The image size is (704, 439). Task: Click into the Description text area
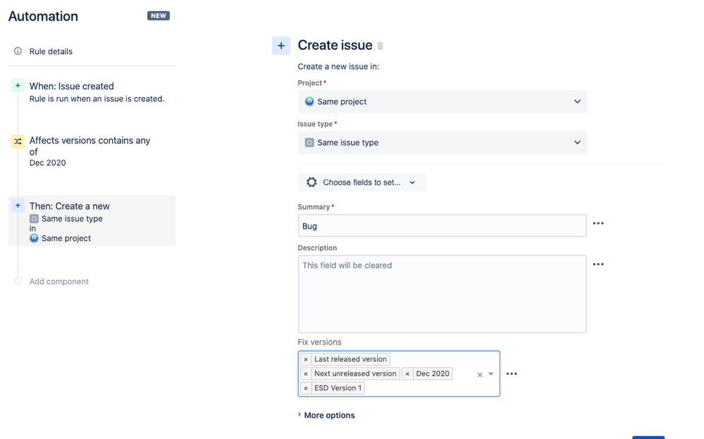click(442, 294)
